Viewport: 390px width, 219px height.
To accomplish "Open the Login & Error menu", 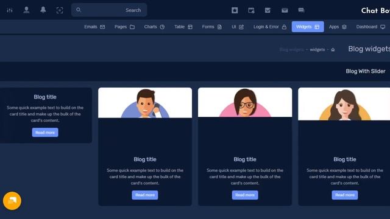I will [x=270, y=27].
